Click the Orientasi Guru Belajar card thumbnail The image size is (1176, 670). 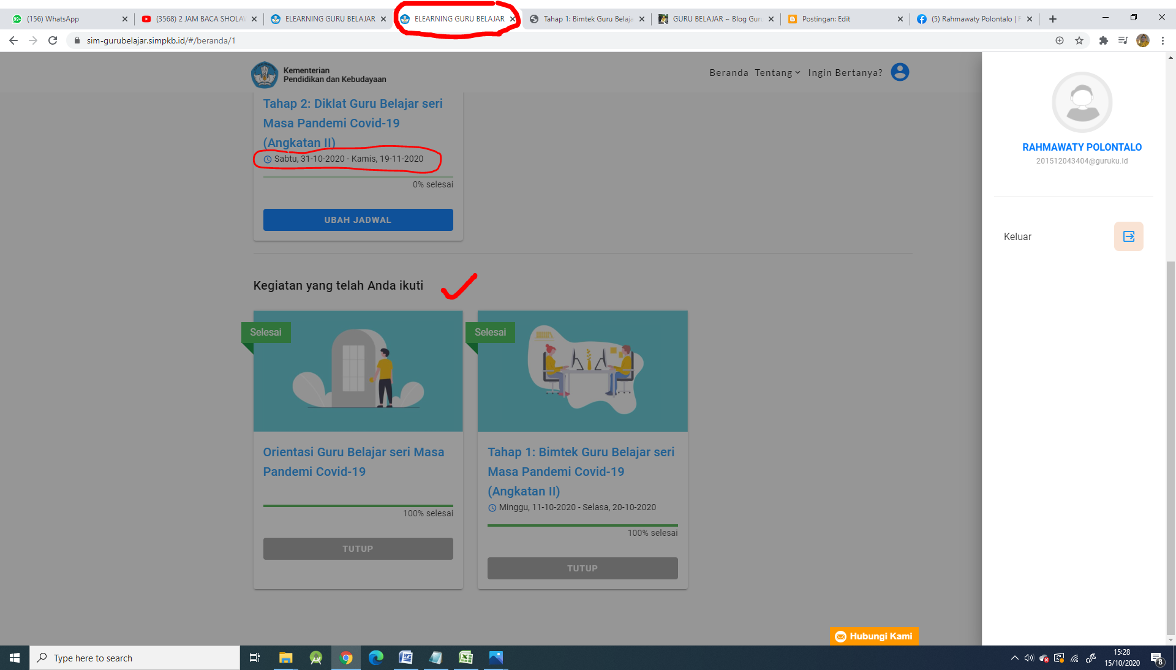358,371
